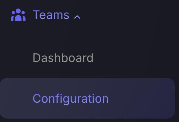
Task: Fold the Teams navigation group
Action: click(77, 17)
